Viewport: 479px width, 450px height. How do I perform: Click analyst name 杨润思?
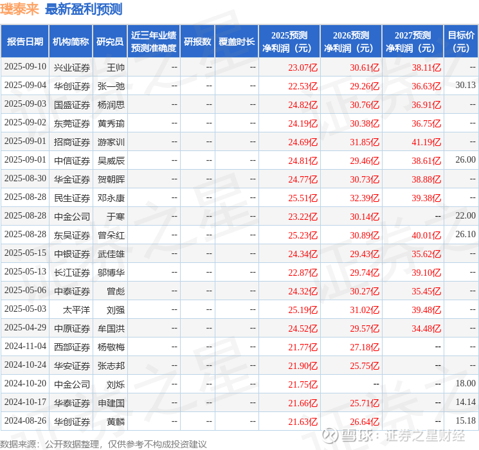tap(111, 105)
